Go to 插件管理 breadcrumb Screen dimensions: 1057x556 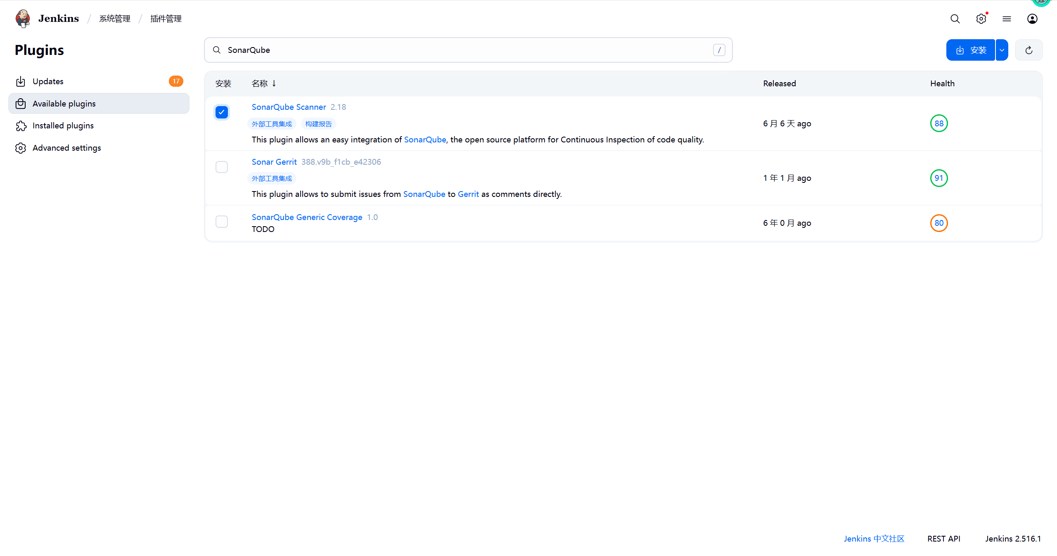(166, 19)
